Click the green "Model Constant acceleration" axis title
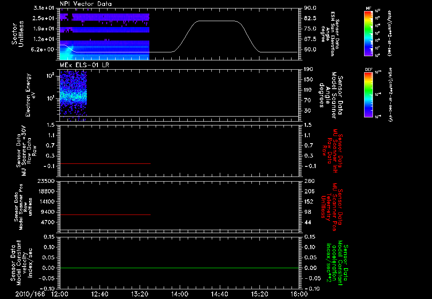 (x=337, y=263)
